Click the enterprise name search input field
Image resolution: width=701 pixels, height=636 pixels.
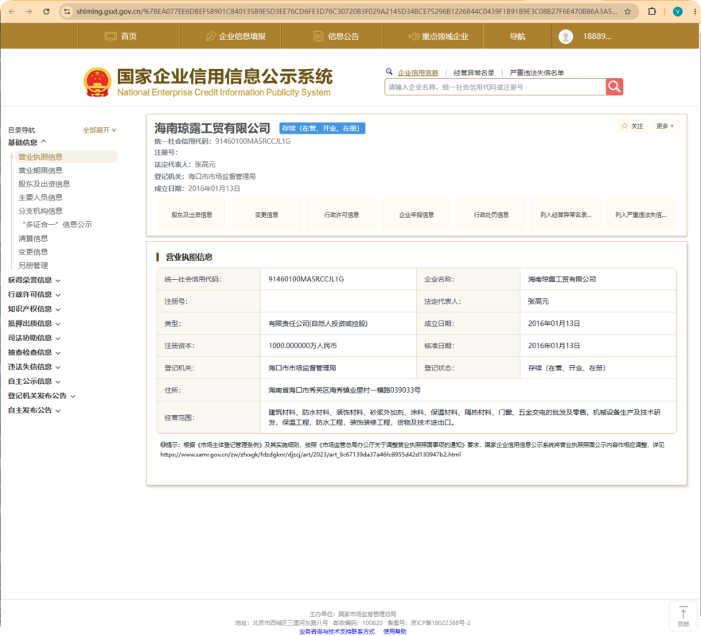point(496,87)
